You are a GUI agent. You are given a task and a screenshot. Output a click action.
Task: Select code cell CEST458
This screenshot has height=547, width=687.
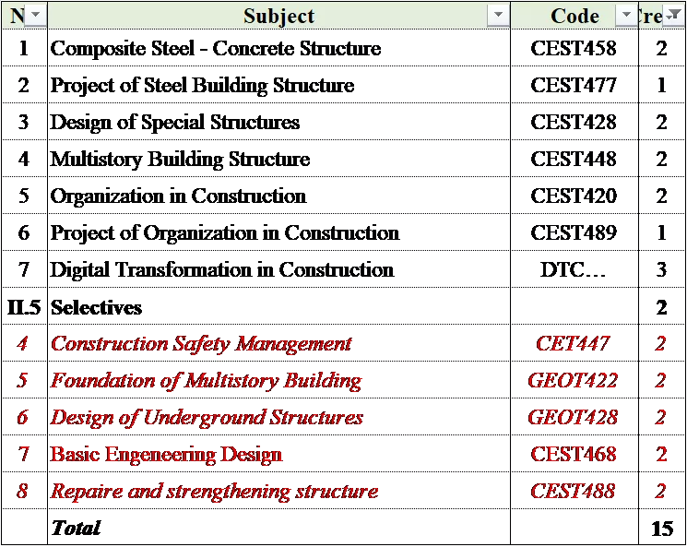[574, 48]
